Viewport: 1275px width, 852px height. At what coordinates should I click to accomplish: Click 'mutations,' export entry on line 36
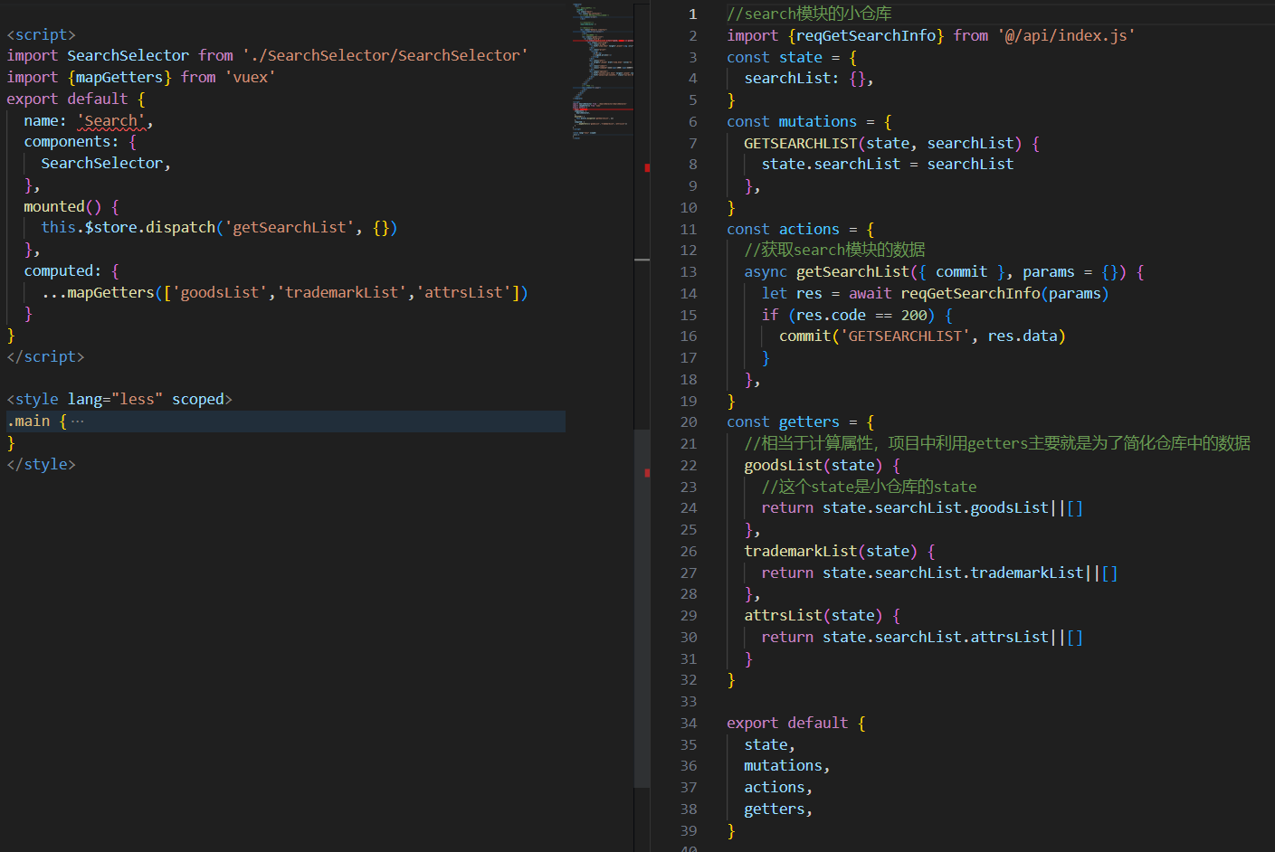pyautogui.click(x=786, y=765)
